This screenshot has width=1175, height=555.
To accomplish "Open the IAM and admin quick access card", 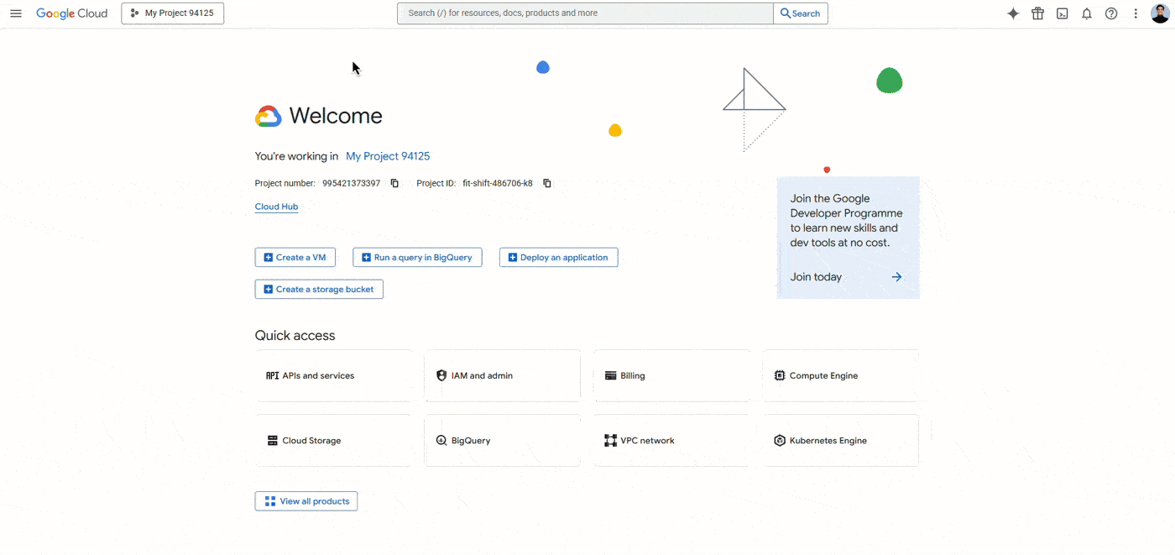I will click(502, 374).
